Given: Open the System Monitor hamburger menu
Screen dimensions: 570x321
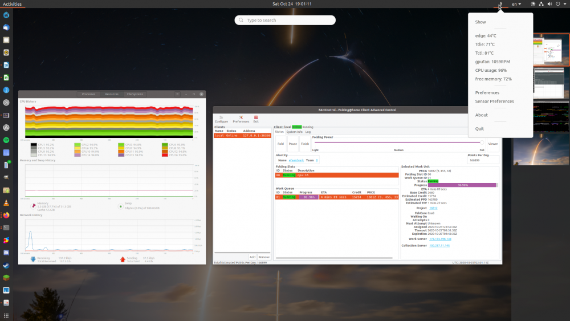Looking at the screenshot, I should [x=177, y=94].
